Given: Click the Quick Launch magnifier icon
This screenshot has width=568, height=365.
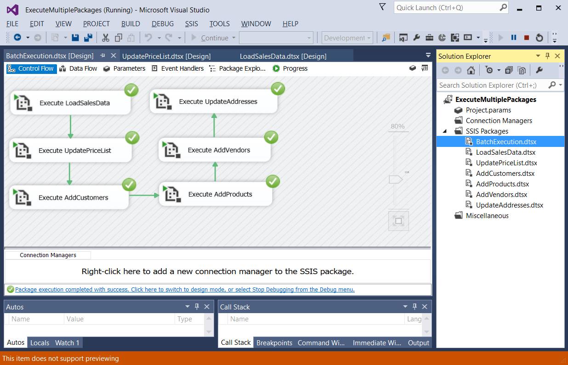Looking at the screenshot, I should click(x=503, y=7).
